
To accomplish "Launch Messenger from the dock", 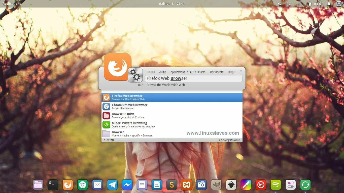I will tap(127, 185).
